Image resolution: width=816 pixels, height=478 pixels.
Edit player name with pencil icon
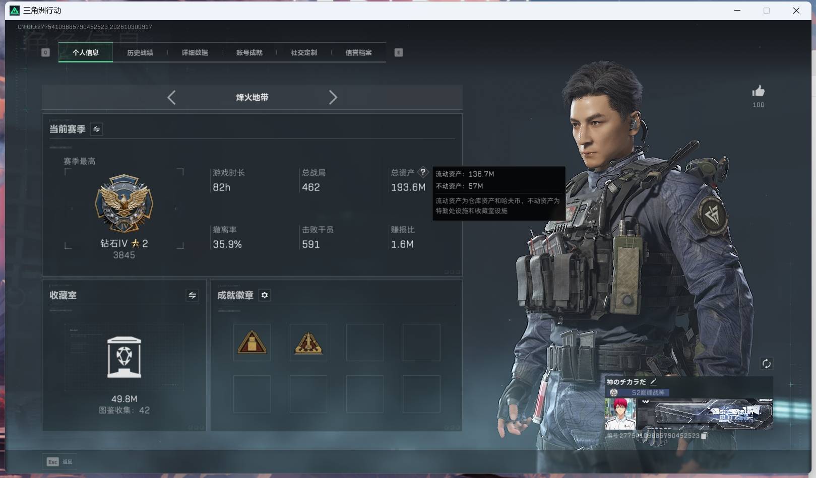pos(653,382)
